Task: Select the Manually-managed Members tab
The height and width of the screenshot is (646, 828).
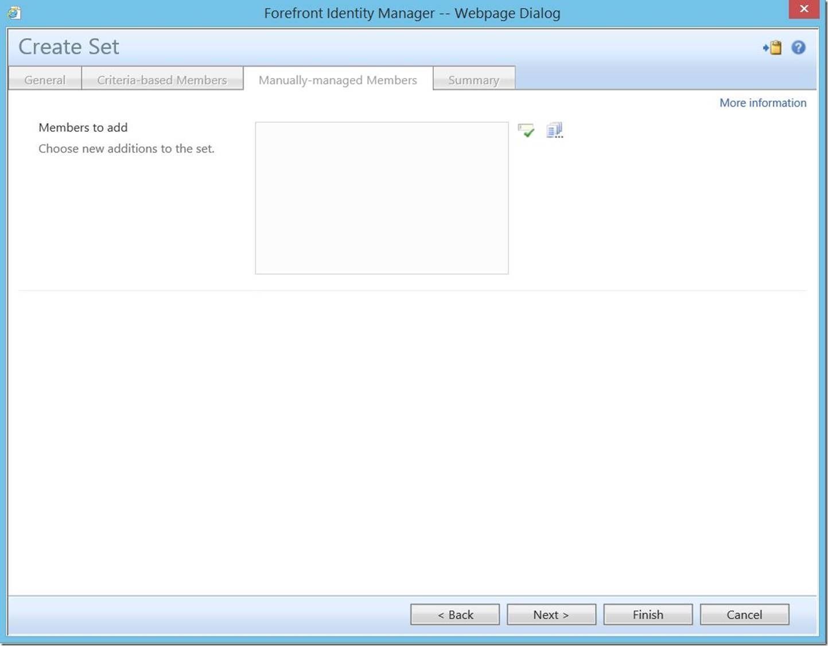Action: coord(338,80)
